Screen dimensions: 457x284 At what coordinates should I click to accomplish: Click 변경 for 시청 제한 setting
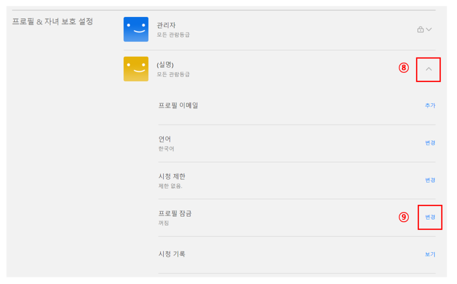tap(430, 180)
